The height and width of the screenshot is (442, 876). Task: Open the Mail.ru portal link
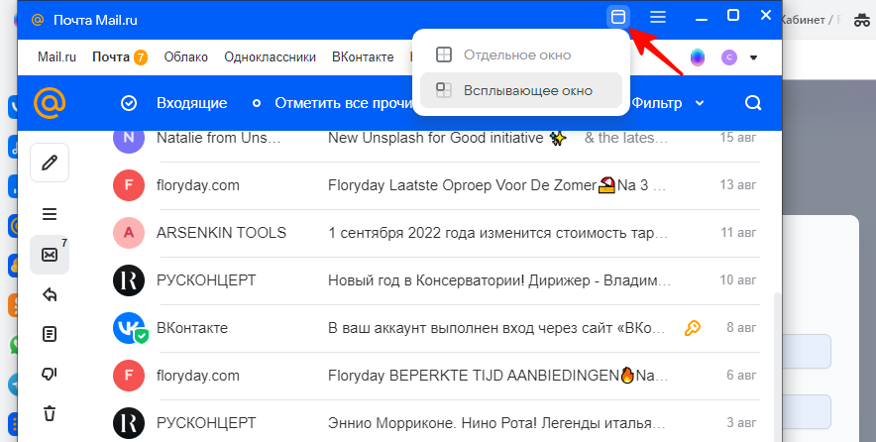click(57, 57)
